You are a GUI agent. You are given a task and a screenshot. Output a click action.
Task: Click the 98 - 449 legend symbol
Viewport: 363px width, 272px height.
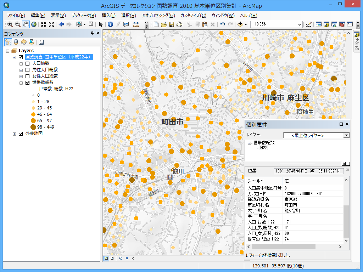coord(33,127)
